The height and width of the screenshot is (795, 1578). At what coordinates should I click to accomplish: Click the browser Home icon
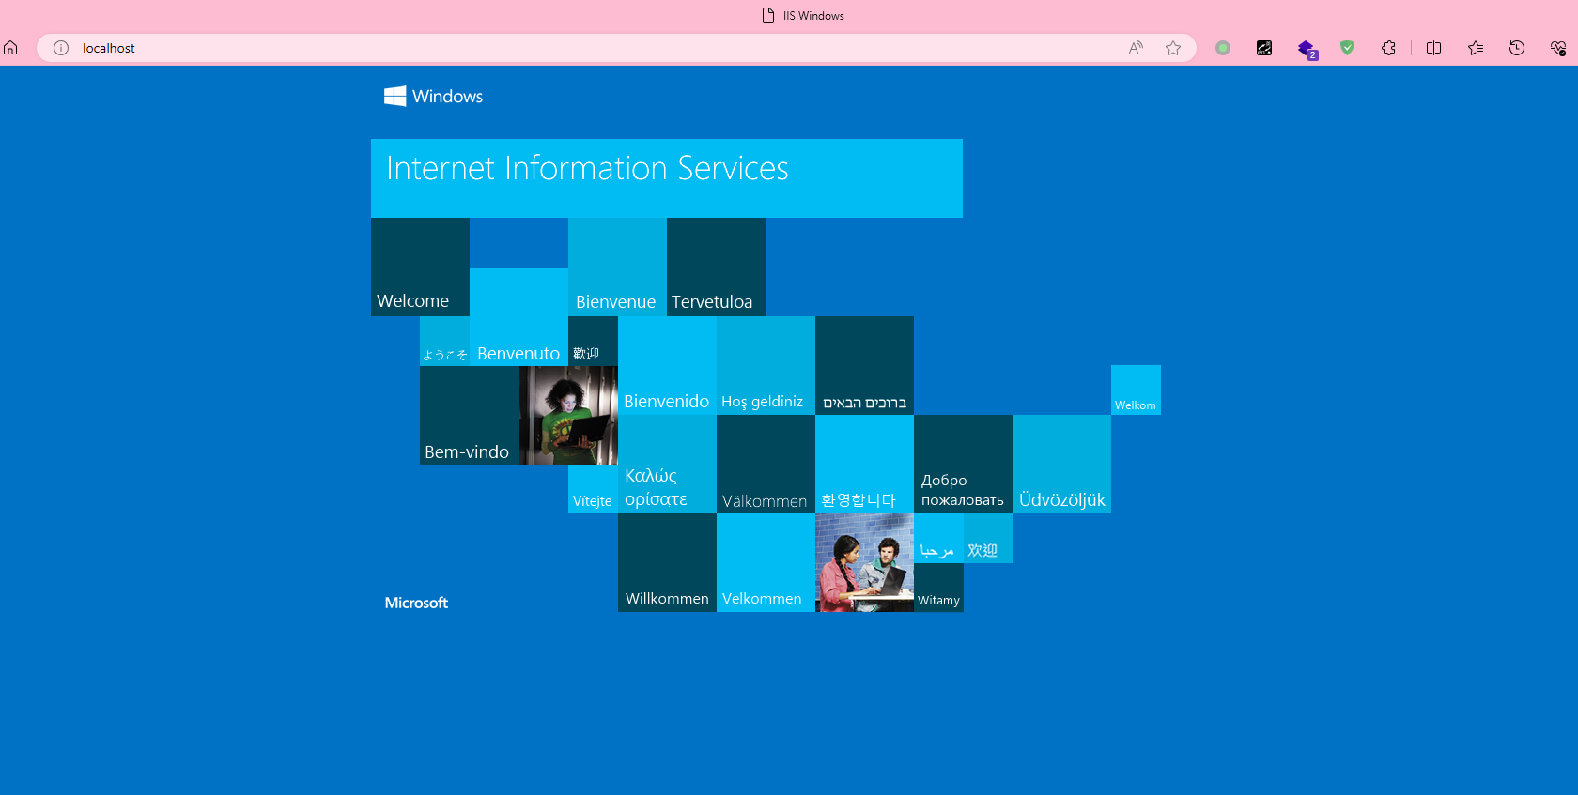[x=11, y=48]
